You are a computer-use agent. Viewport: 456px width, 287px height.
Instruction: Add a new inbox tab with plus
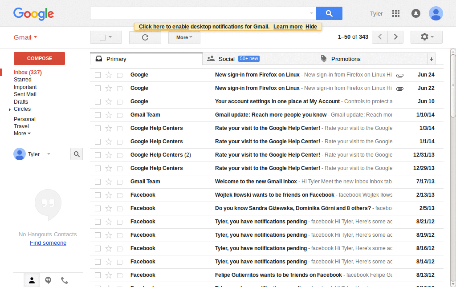click(x=431, y=59)
